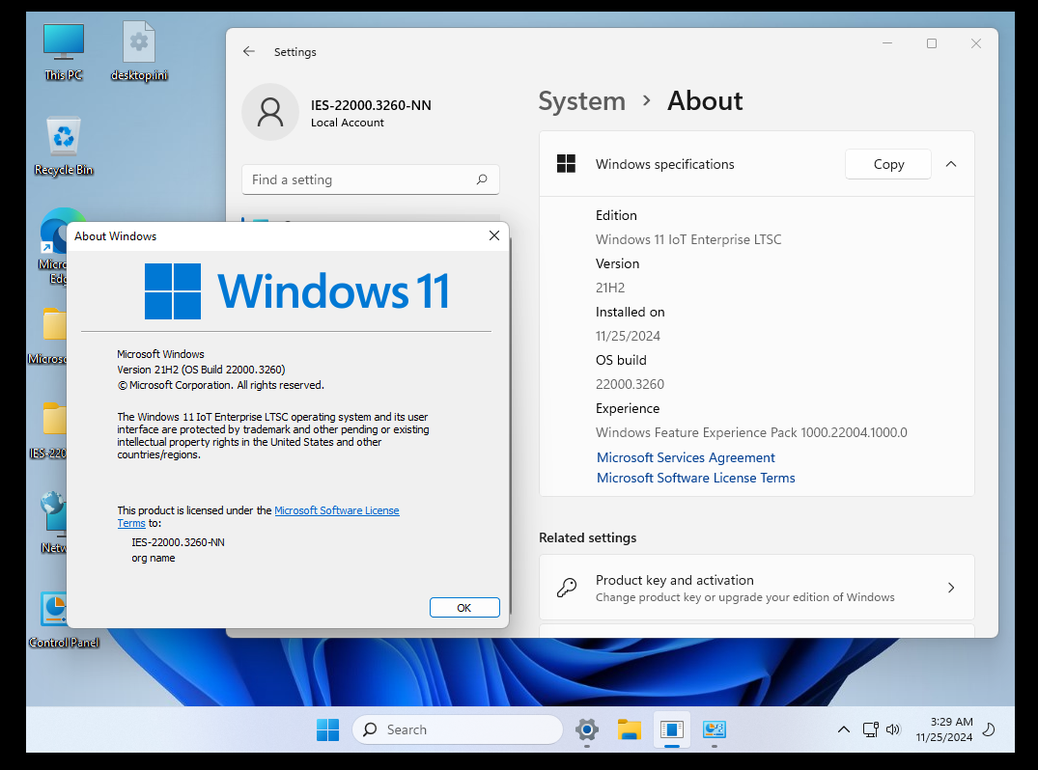1038x770 pixels.
Task: Open Microsoft Software License Terms in Settings
Action: [696, 478]
